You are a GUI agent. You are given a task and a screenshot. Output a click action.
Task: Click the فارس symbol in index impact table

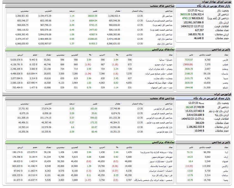(x=225, y=60)
